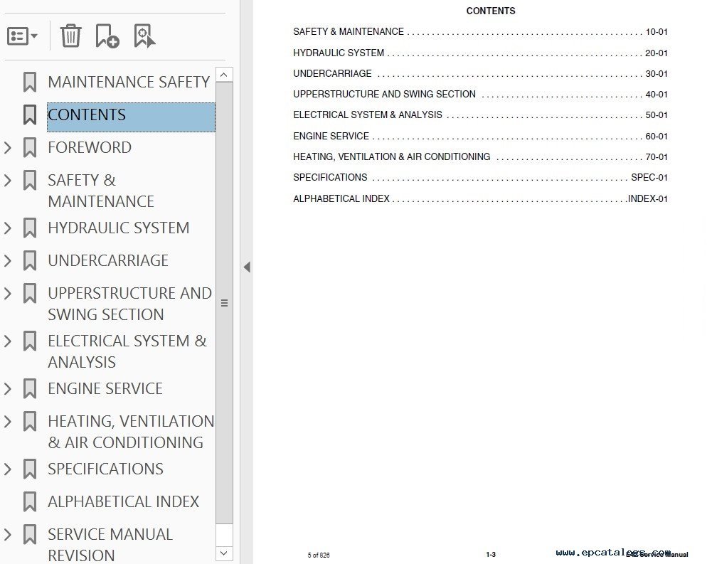Select the CONTENTS bookmark

tap(87, 115)
